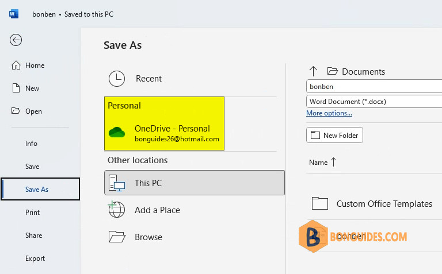Select New in the sidebar

[32, 88]
